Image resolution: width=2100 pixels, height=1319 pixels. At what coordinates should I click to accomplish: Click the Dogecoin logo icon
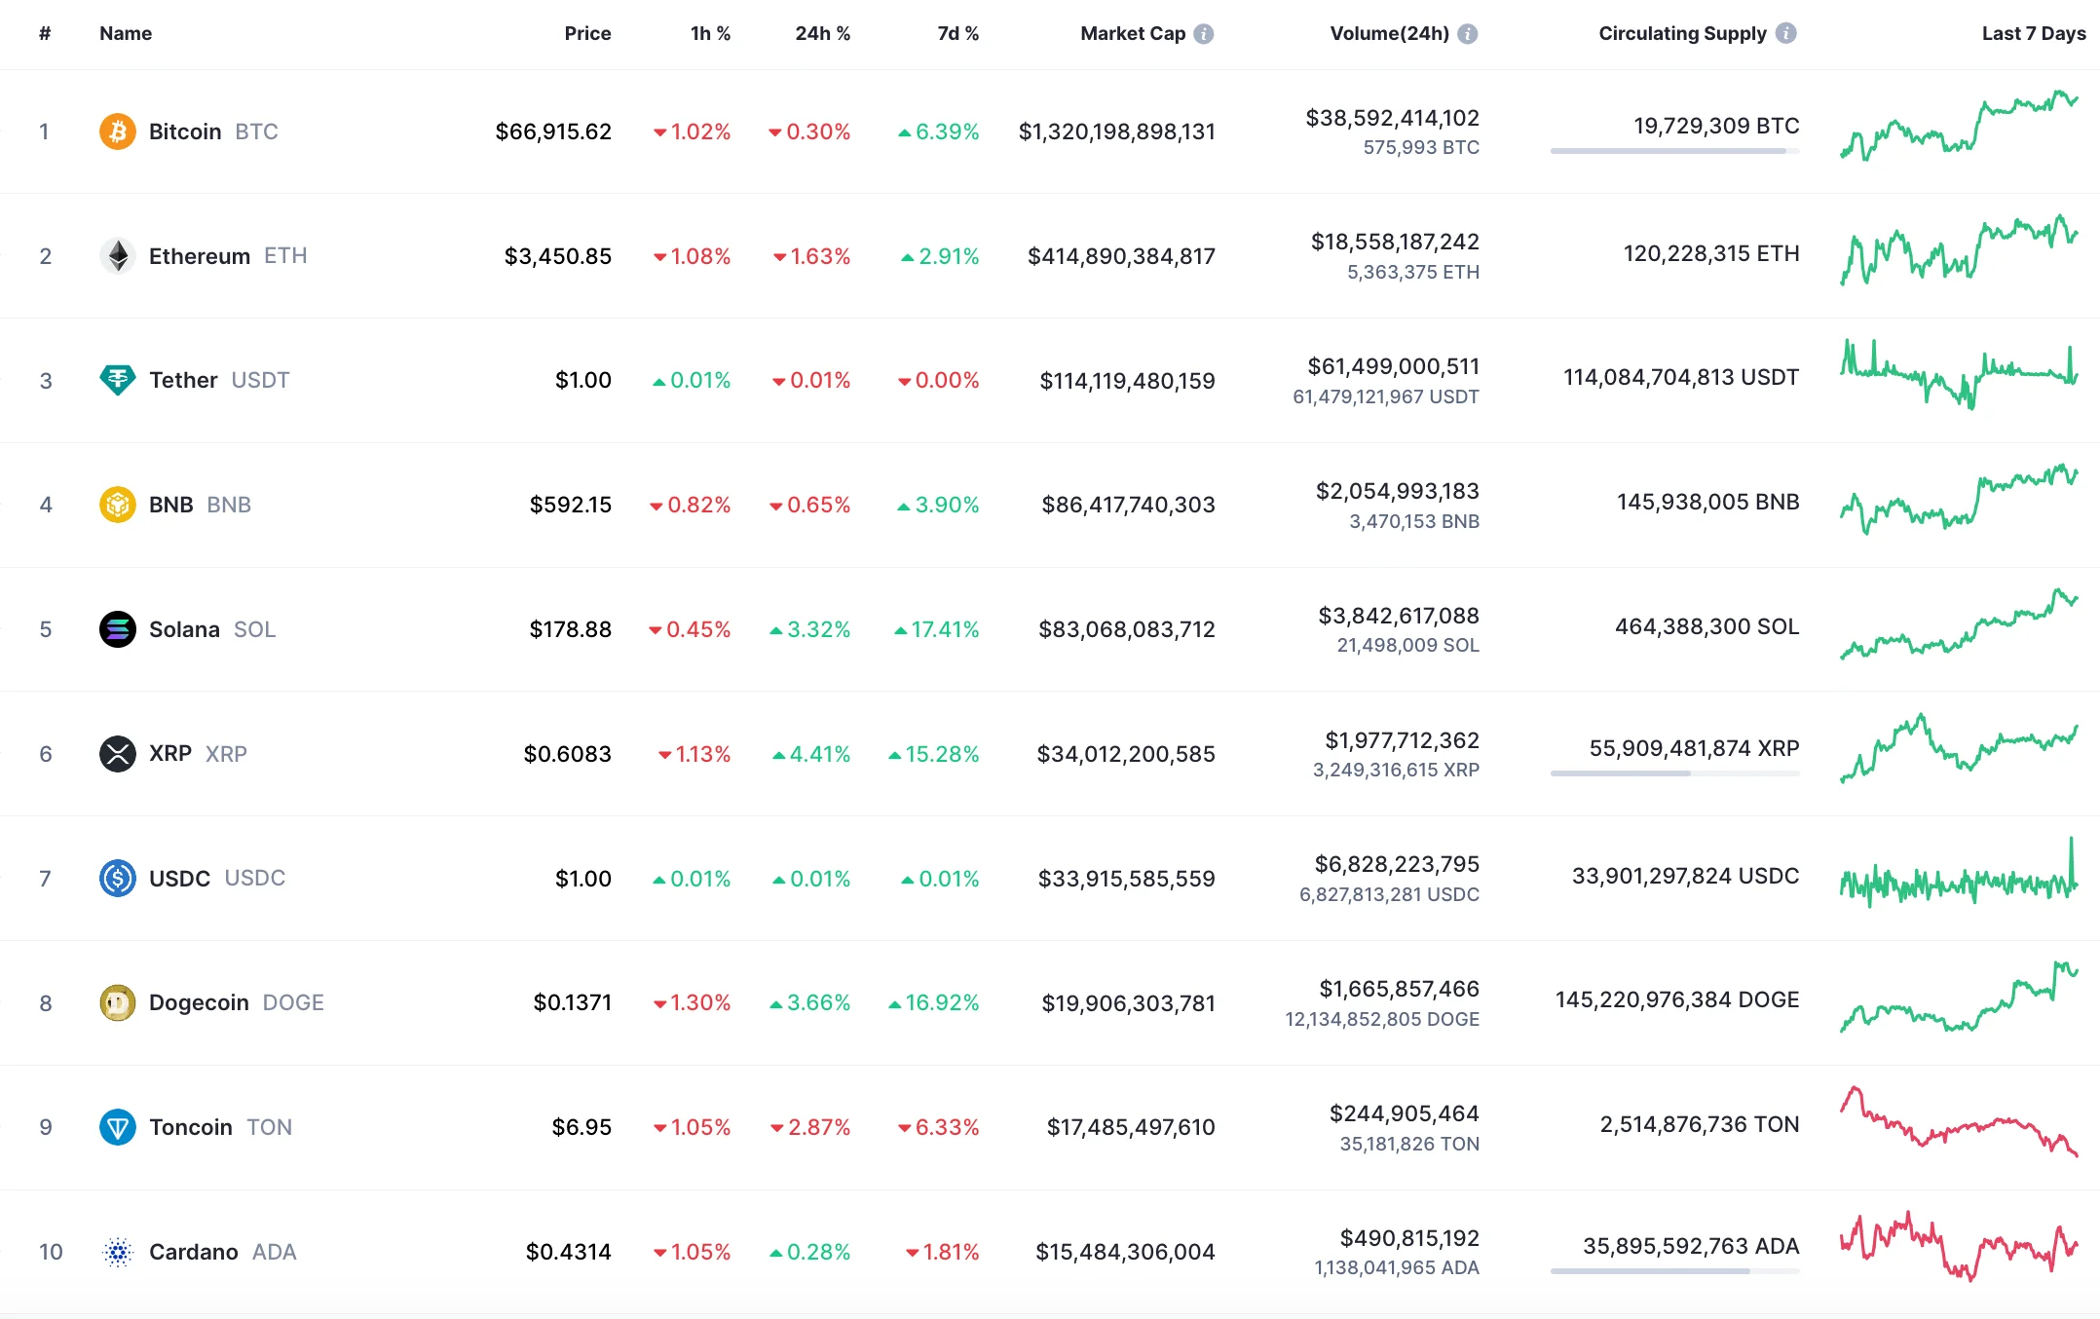click(x=118, y=1002)
